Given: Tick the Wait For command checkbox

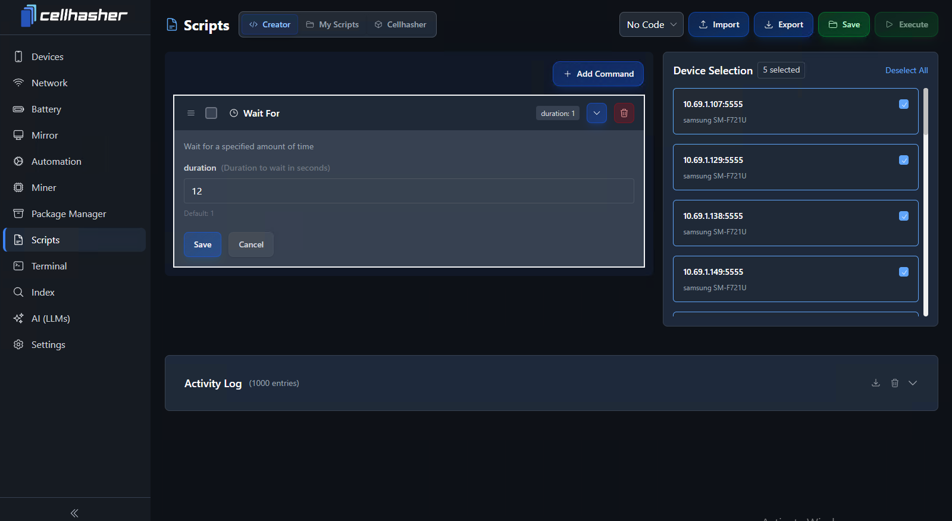Looking at the screenshot, I should pyautogui.click(x=211, y=113).
